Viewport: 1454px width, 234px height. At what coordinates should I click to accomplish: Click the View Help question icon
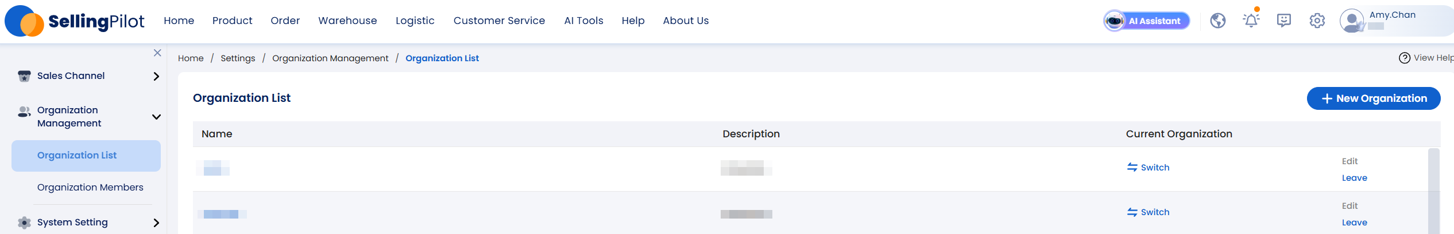coord(1404,58)
